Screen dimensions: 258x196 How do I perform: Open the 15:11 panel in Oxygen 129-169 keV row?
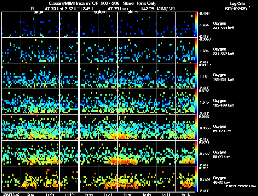pyautogui.click(x=166, y=102)
